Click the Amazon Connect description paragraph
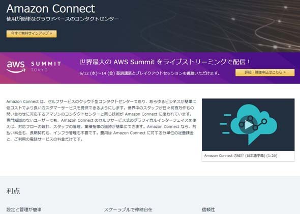This screenshot has height=214, width=300. click(x=101, y=120)
